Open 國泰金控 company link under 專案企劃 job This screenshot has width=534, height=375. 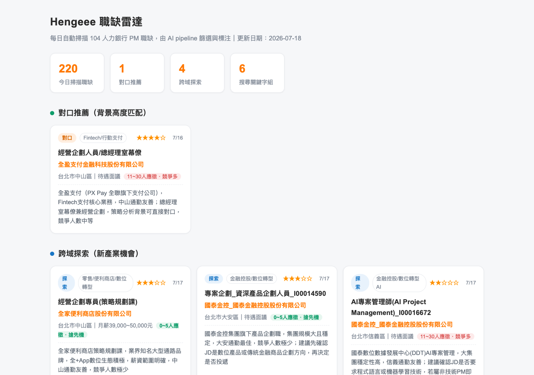pyautogui.click(x=255, y=305)
